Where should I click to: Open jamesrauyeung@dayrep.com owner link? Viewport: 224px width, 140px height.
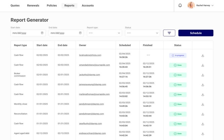[93, 84]
